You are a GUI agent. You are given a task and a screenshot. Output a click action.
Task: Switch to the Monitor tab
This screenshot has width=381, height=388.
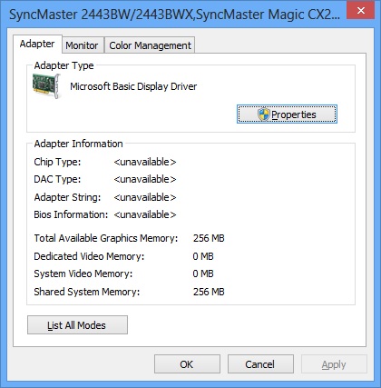coord(82,45)
